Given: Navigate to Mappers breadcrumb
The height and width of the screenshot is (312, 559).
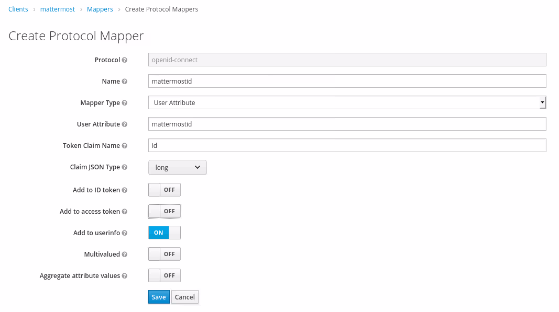Looking at the screenshot, I should click(99, 9).
